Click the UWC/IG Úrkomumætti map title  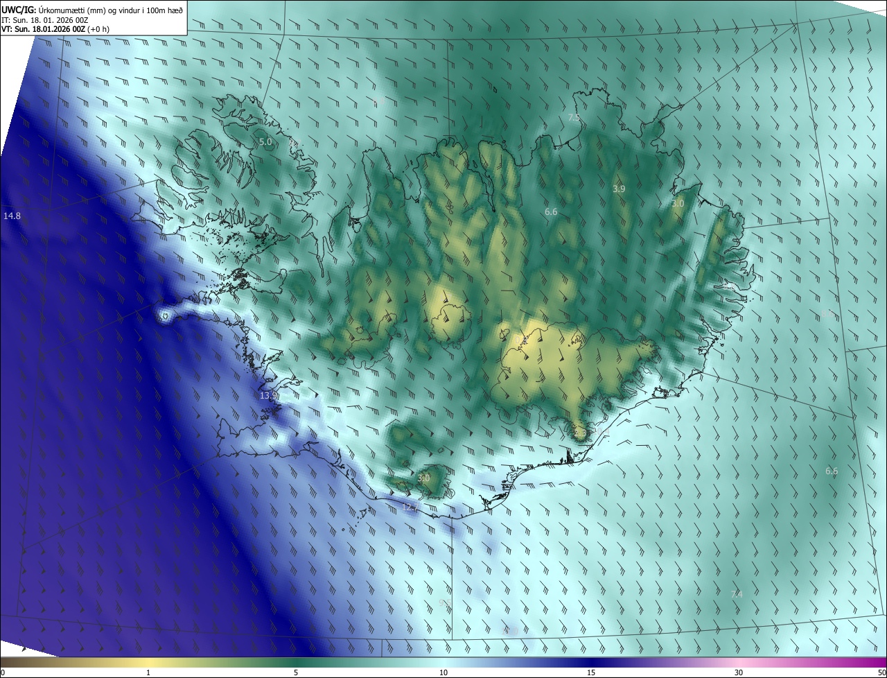[x=93, y=9]
